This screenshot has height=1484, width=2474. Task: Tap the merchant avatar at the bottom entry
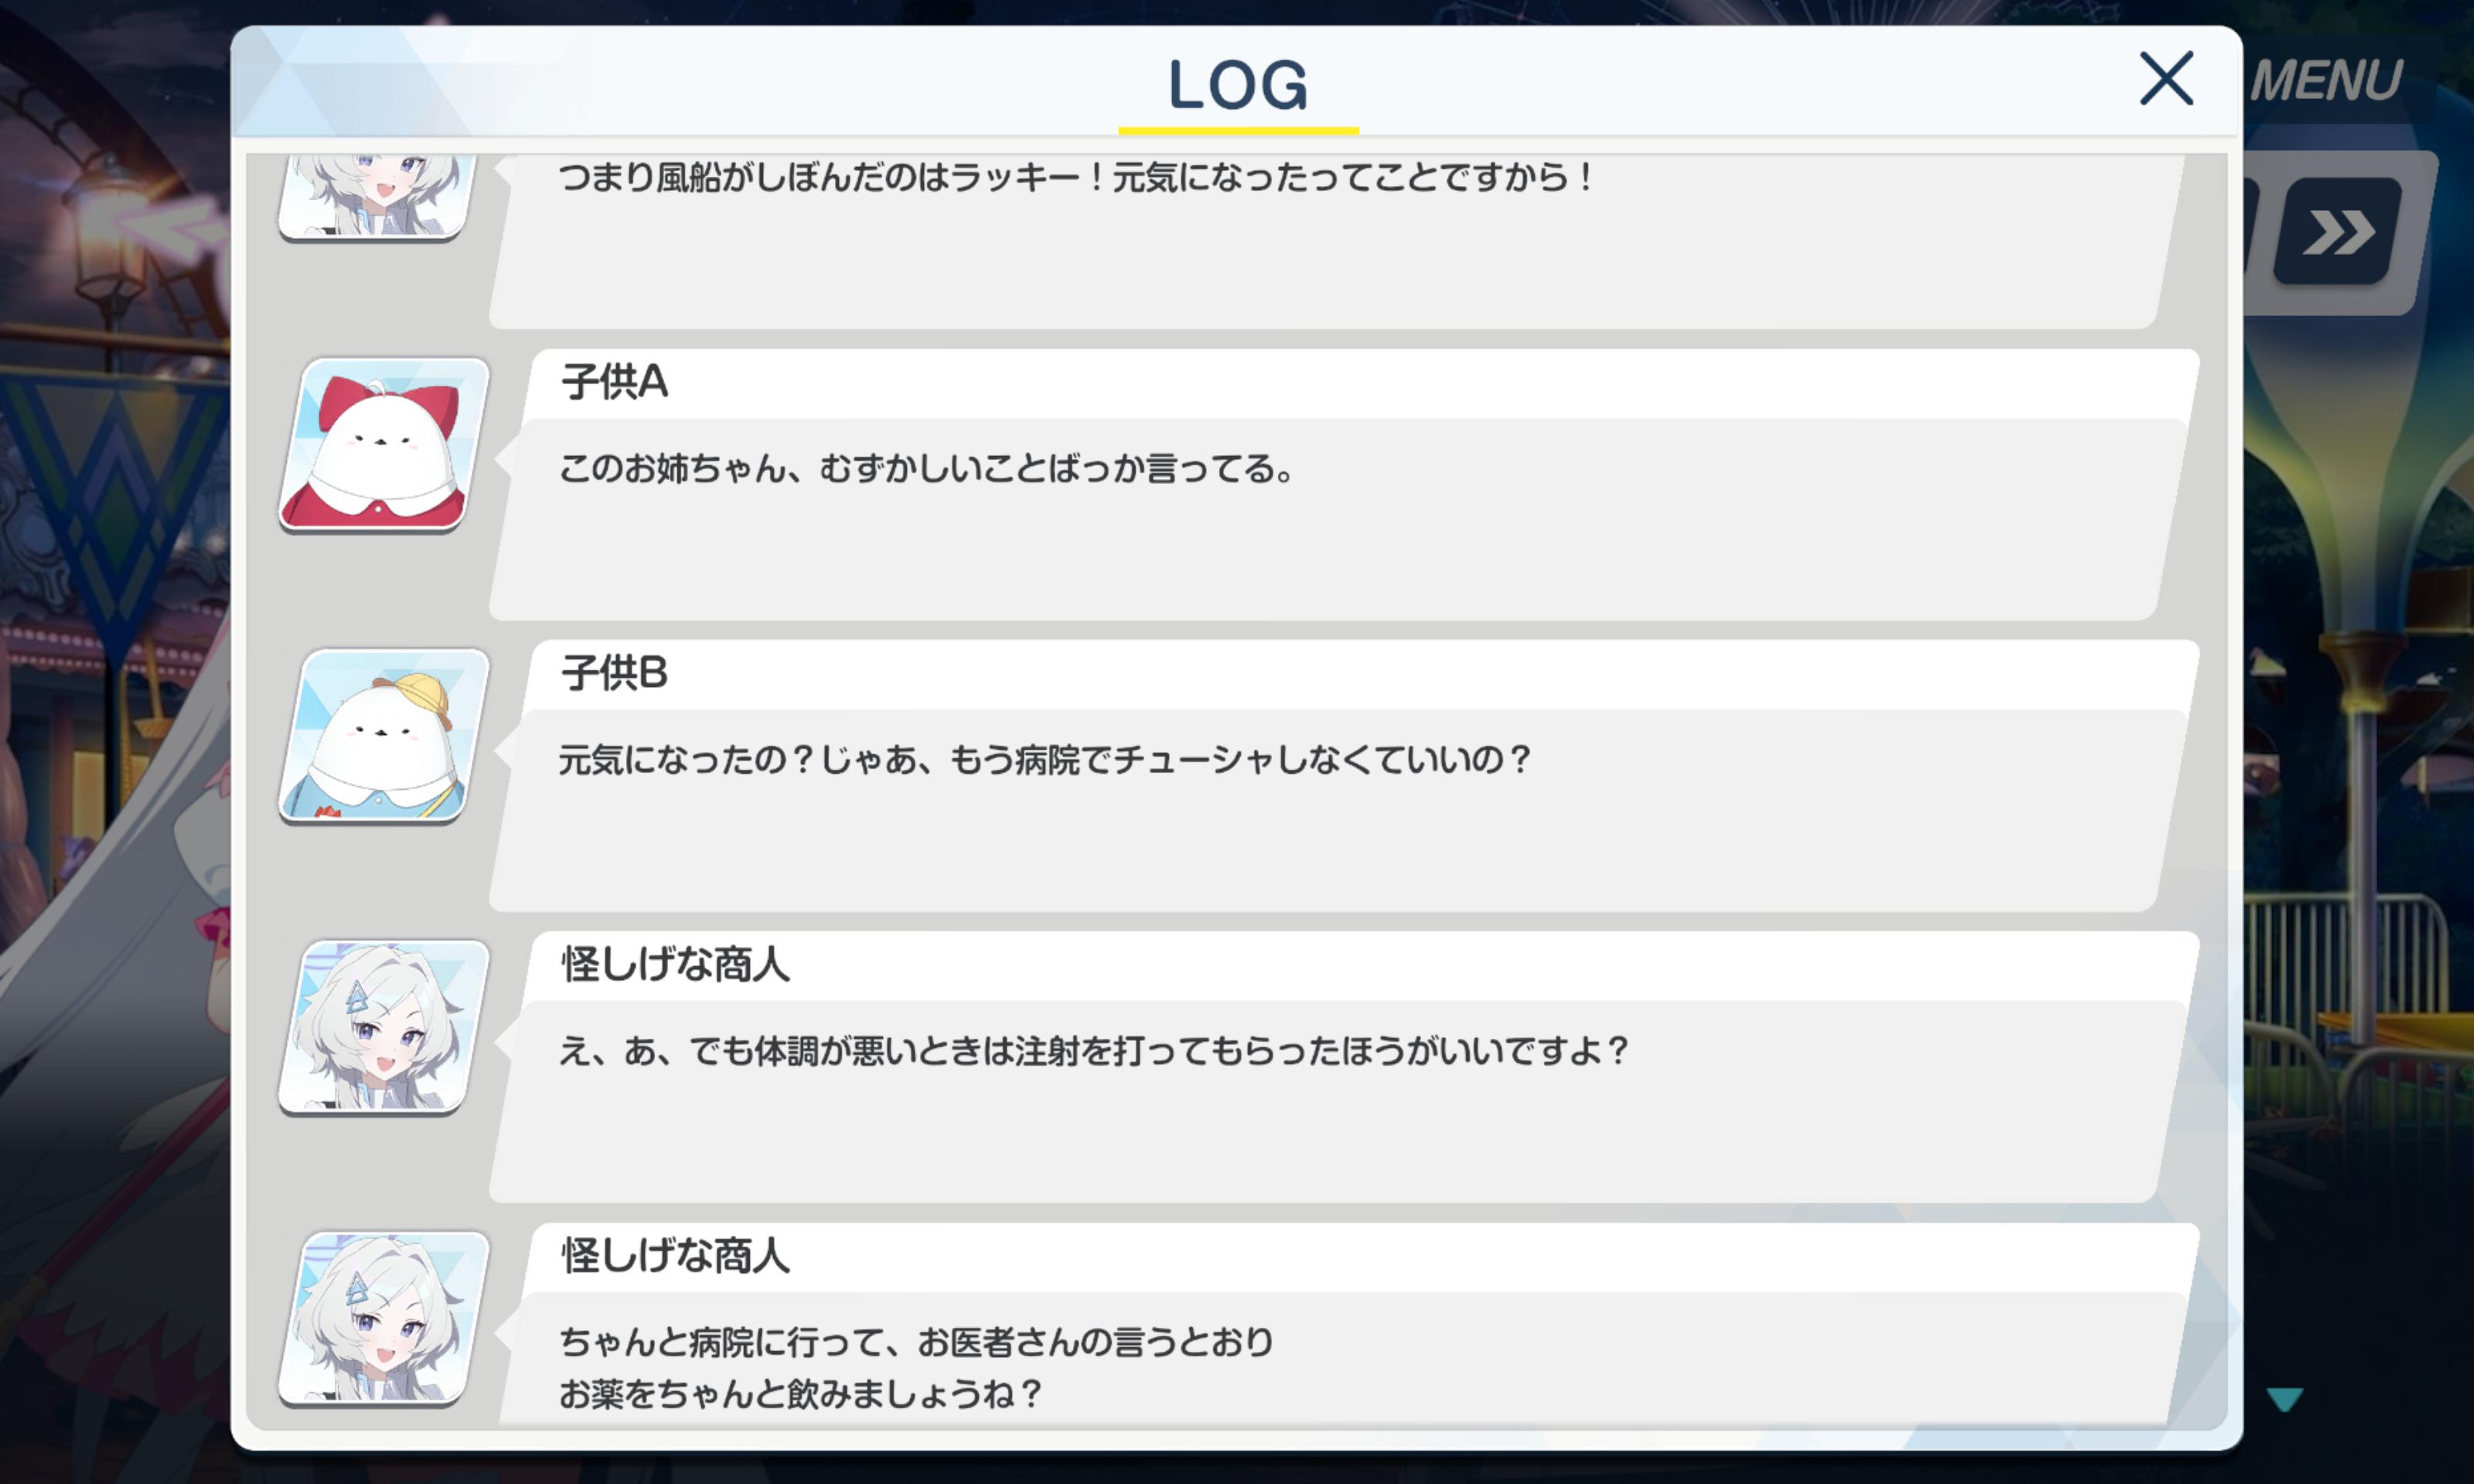click(384, 1318)
